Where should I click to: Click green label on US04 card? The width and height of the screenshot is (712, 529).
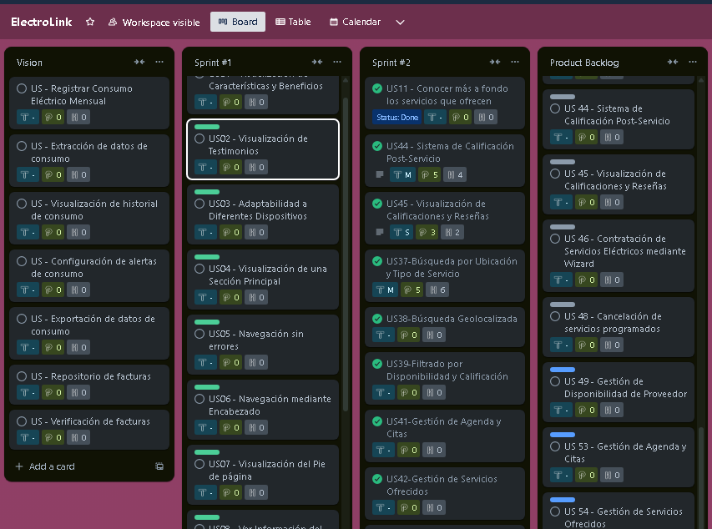pyautogui.click(x=207, y=257)
